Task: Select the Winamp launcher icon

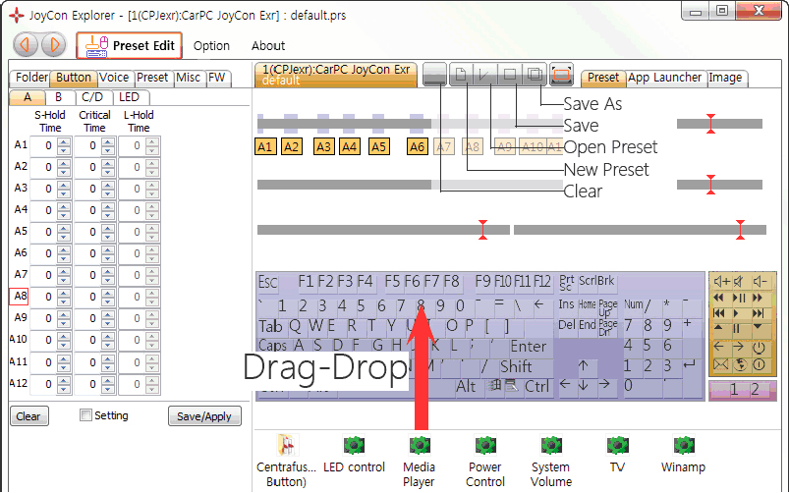Action: (683, 445)
